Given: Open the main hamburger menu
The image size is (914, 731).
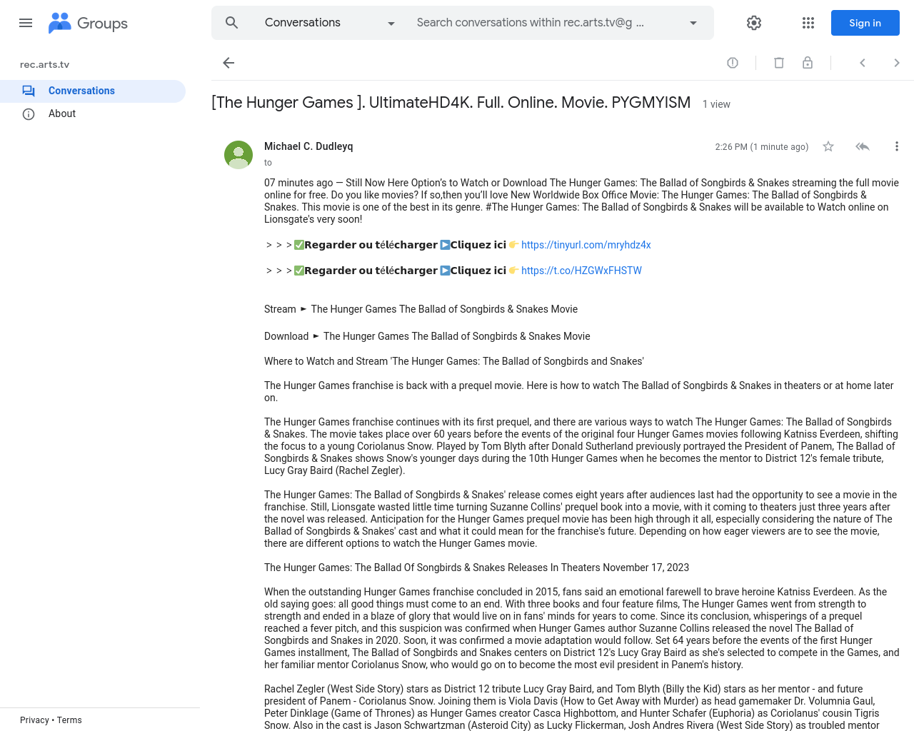Looking at the screenshot, I should click(x=26, y=23).
